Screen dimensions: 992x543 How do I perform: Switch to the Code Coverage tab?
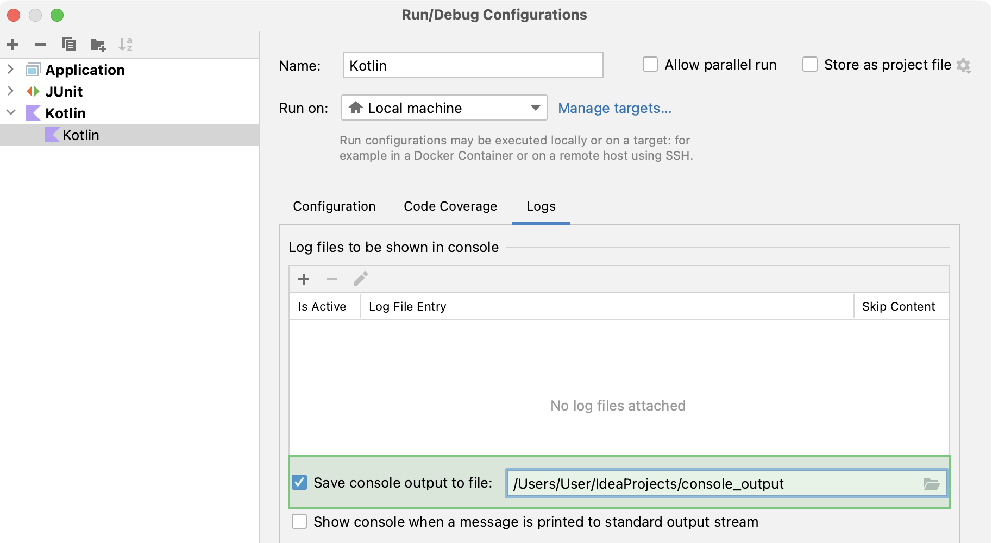click(x=450, y=206)
